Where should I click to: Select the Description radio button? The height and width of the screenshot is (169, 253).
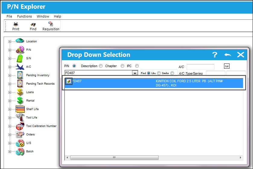tap(101, 66)
